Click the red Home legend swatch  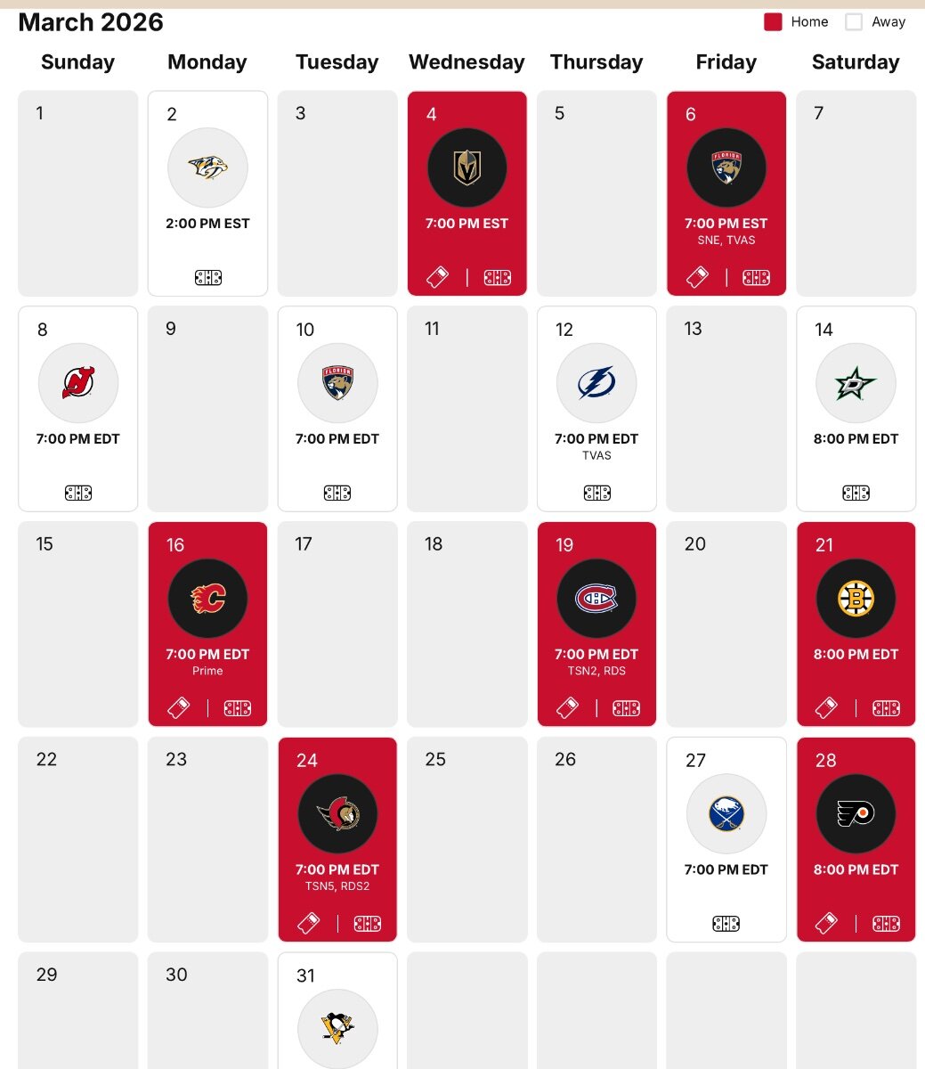773,22
